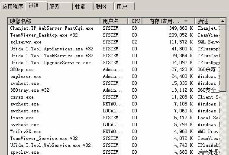Viewport: 229px width, 155px height.
Task: Click the 349,860 K memory value
Action: (x=181, y=28)
